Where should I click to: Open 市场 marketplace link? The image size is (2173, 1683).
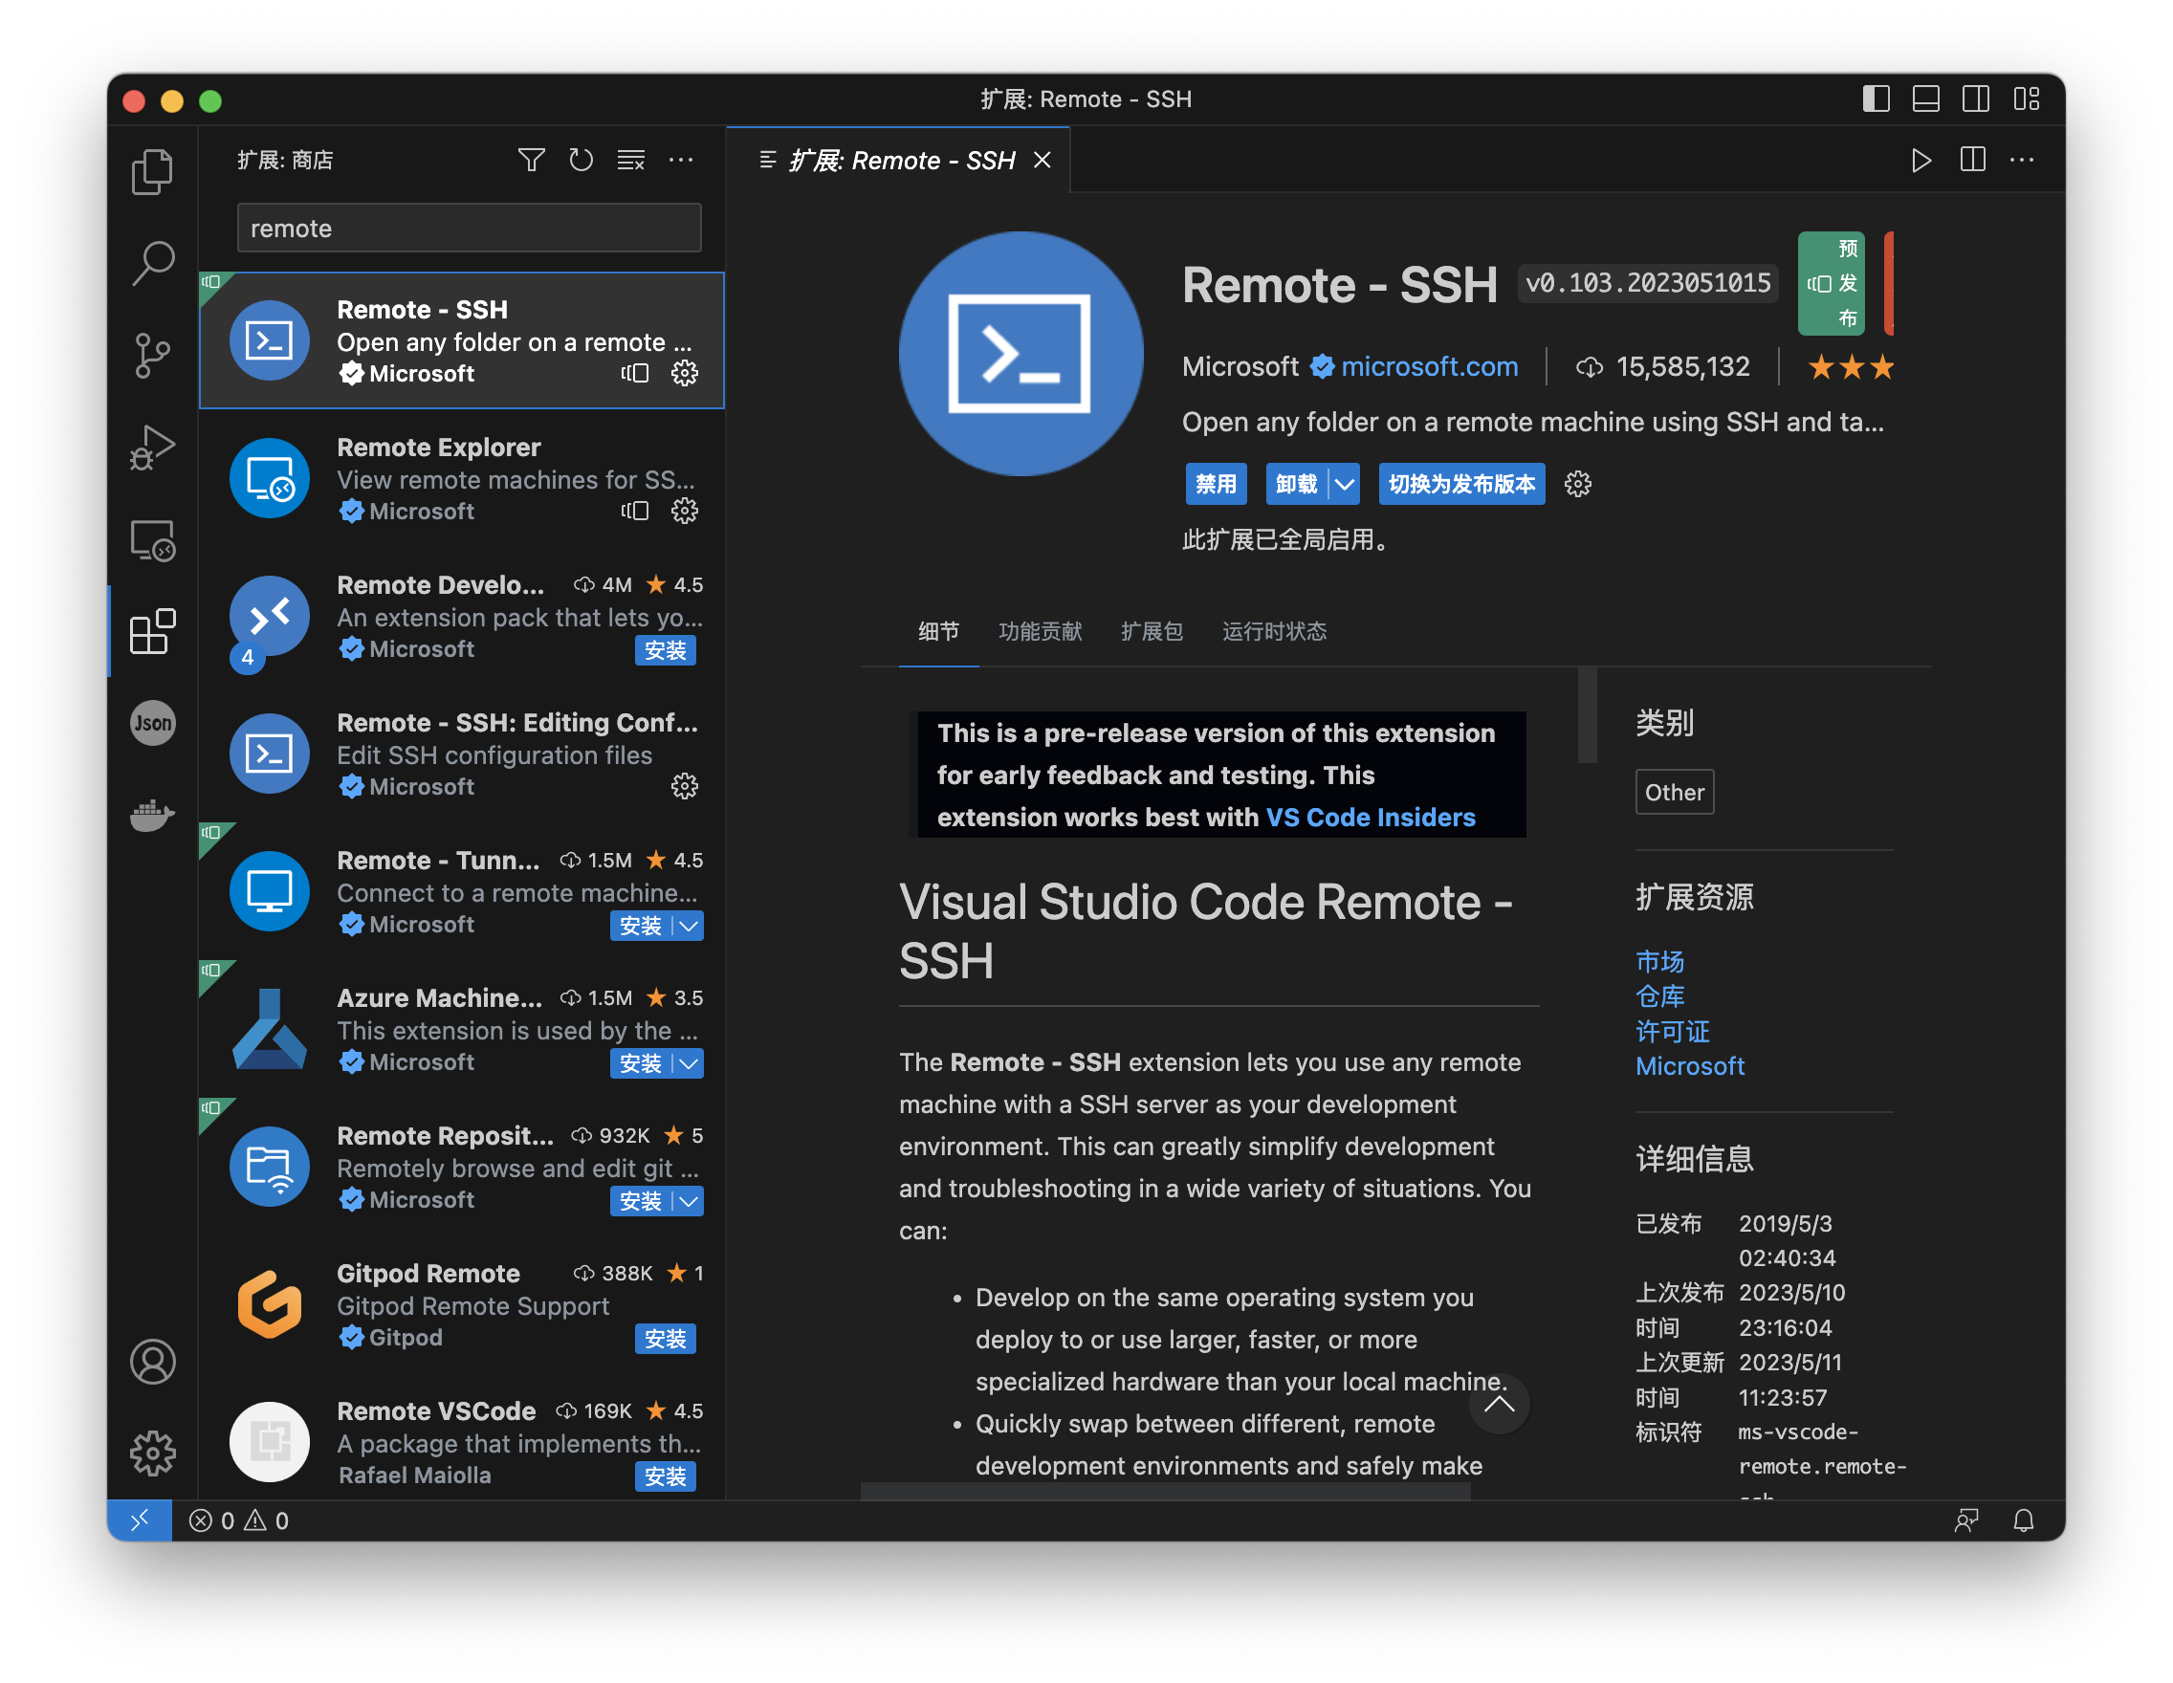tap(1659, 962)
